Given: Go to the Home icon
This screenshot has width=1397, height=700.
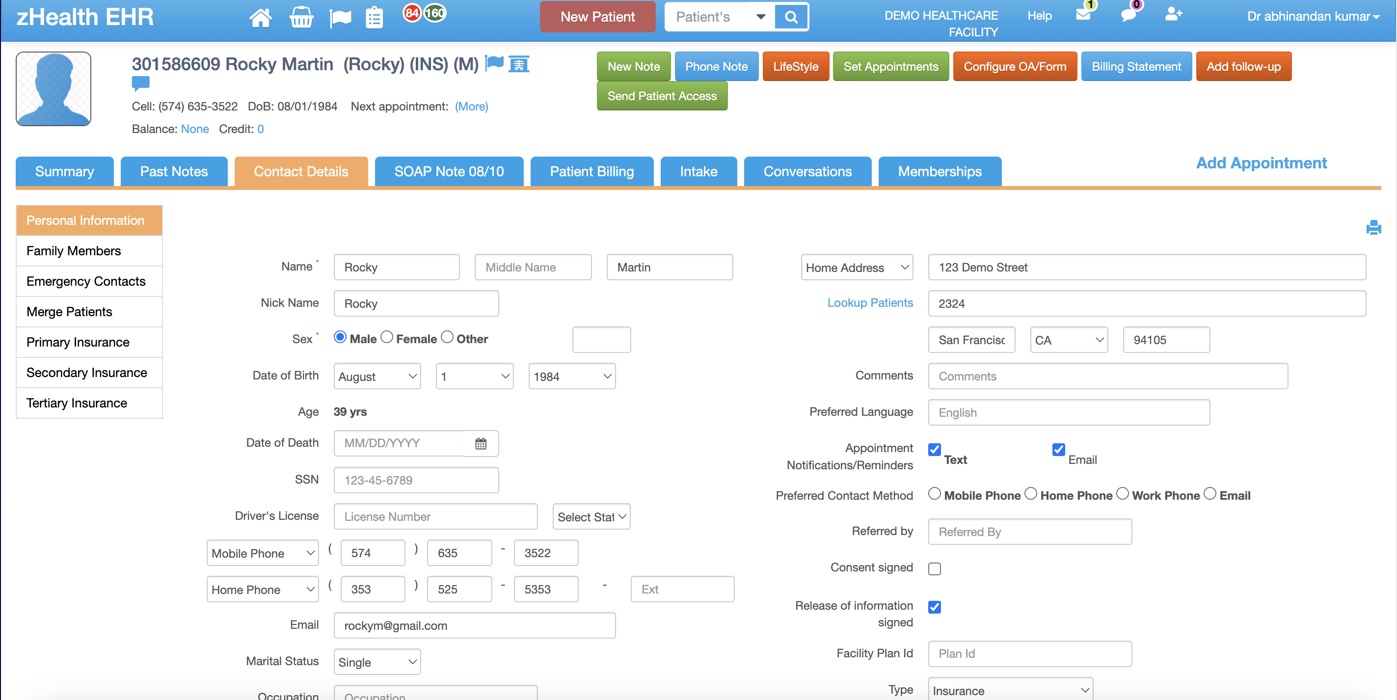Looking at the screenshot, I should (x=260, y=17).
